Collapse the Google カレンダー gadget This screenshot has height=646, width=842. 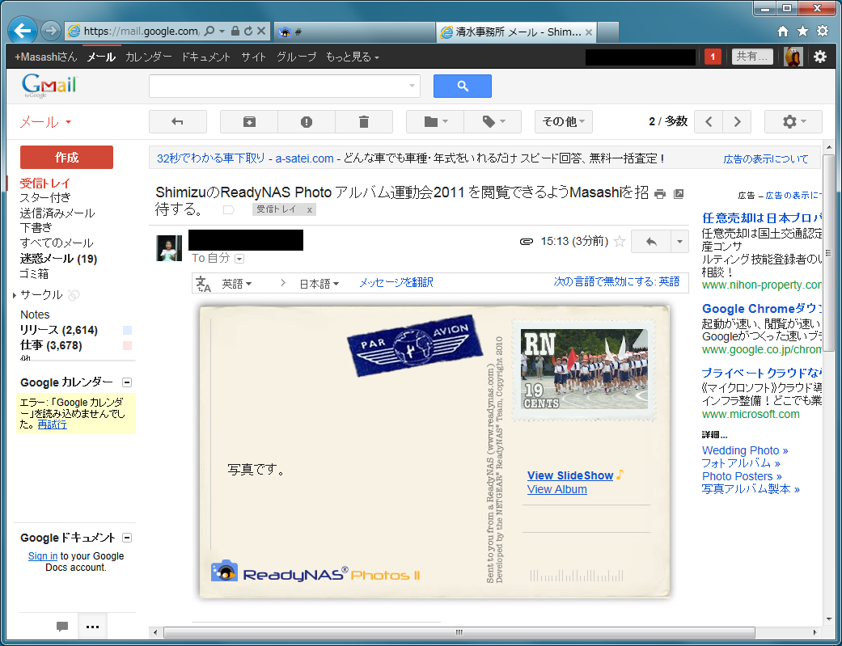[x=127, y=382]
